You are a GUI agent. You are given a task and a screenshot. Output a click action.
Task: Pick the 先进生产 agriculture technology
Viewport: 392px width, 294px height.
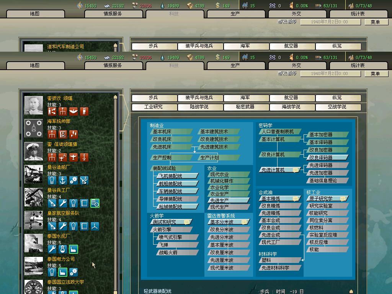point(229,201)
